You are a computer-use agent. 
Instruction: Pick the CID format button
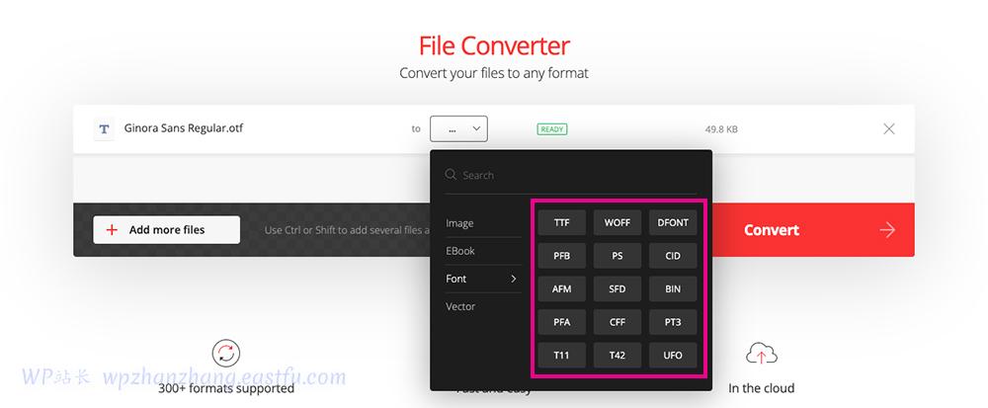(x=673, y=256)
